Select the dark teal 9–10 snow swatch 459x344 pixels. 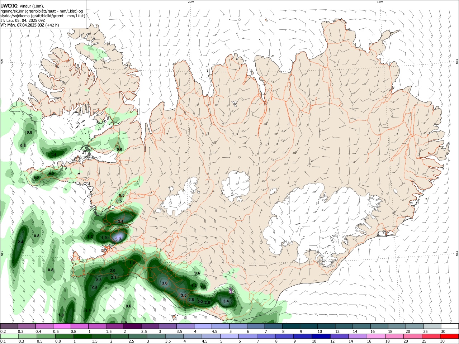(309, 326)
